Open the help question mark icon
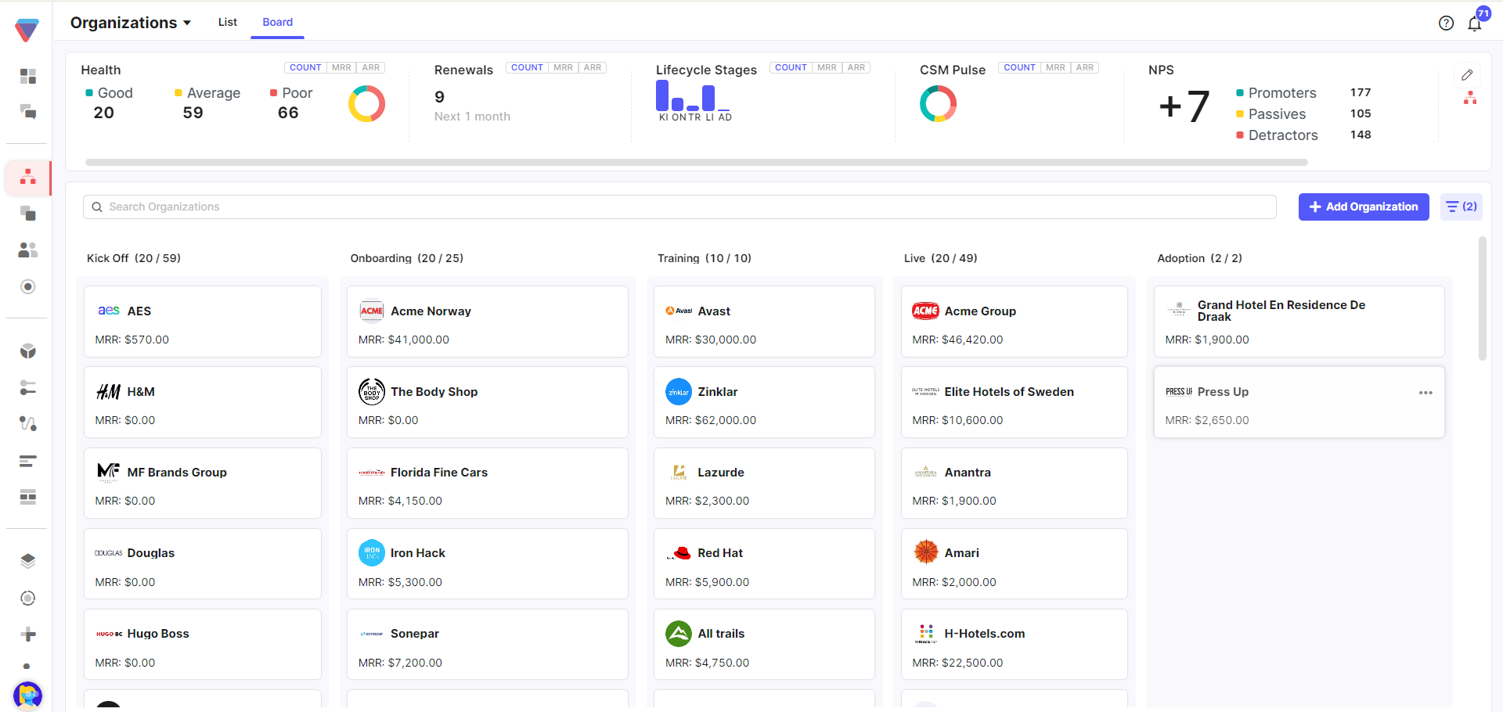The image size is (1503, 712). [1446, 23]
